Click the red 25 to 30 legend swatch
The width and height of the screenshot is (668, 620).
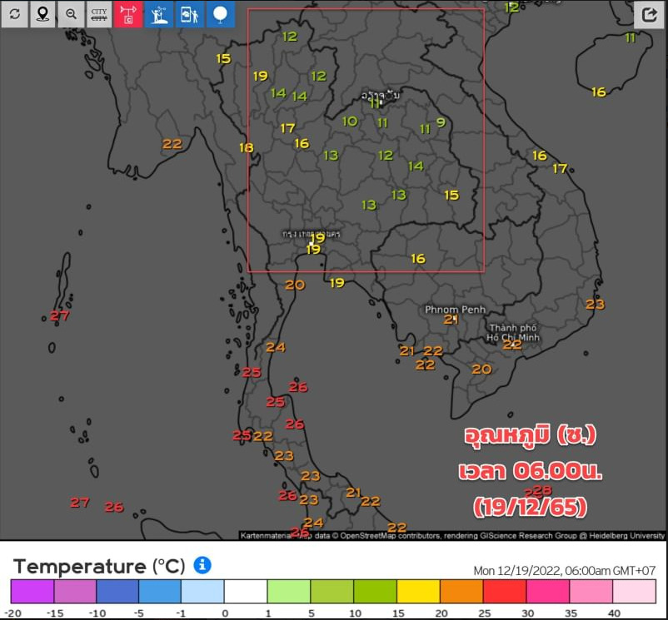click(x=505, y=591)
